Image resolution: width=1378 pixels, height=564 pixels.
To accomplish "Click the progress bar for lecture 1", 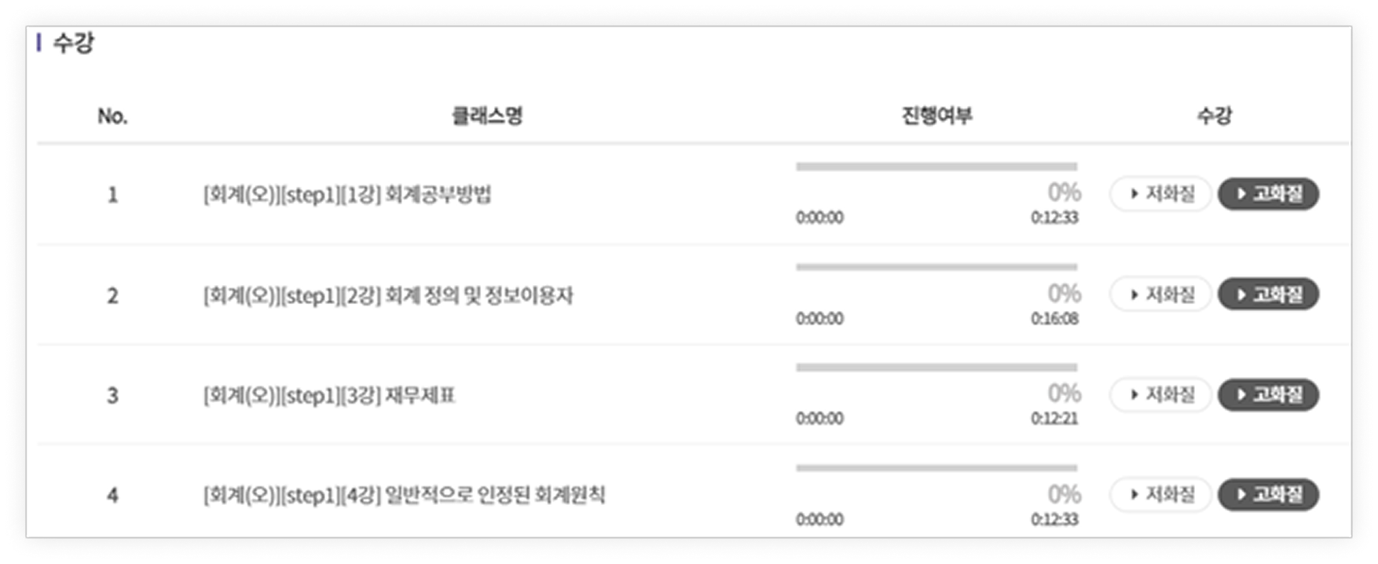I will point(936,167).
